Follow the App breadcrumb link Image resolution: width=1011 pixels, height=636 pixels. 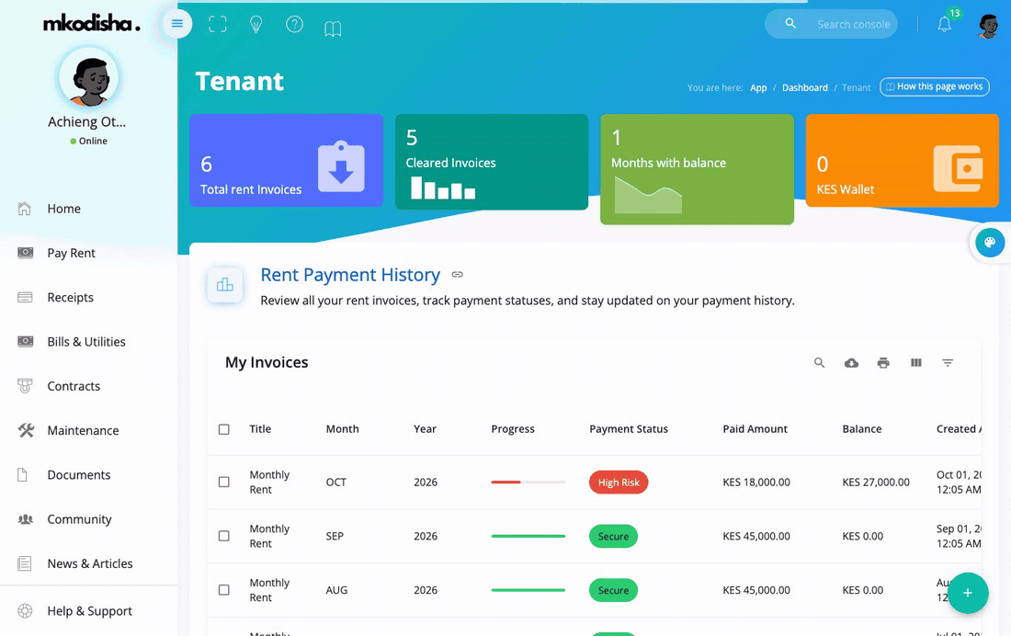pos(758,87)
